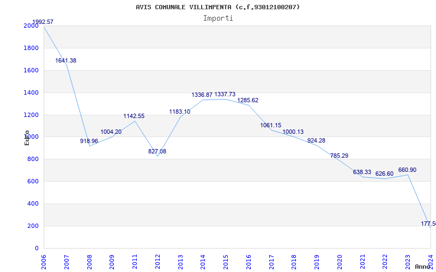The height and width of the screenshot is (272, 436).
Task: Select the 1061.15 data label
Action: pos(270,125)
